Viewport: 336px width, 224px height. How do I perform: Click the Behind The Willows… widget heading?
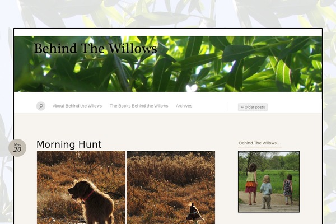click(x=260, y=143)
